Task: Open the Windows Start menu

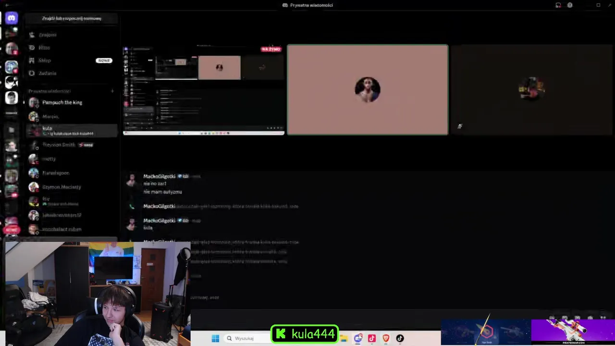Action: (215, 338)
